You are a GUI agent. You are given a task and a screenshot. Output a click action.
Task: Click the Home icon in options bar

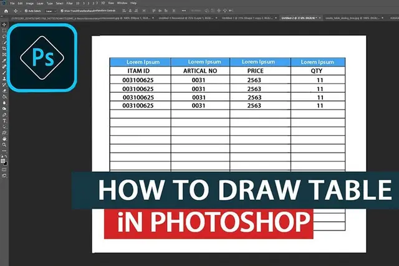[6, 11]
